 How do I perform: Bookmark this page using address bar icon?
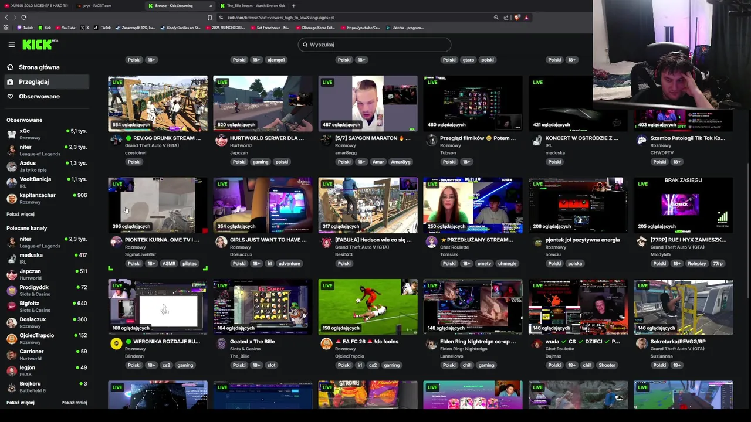coord(209,18)
